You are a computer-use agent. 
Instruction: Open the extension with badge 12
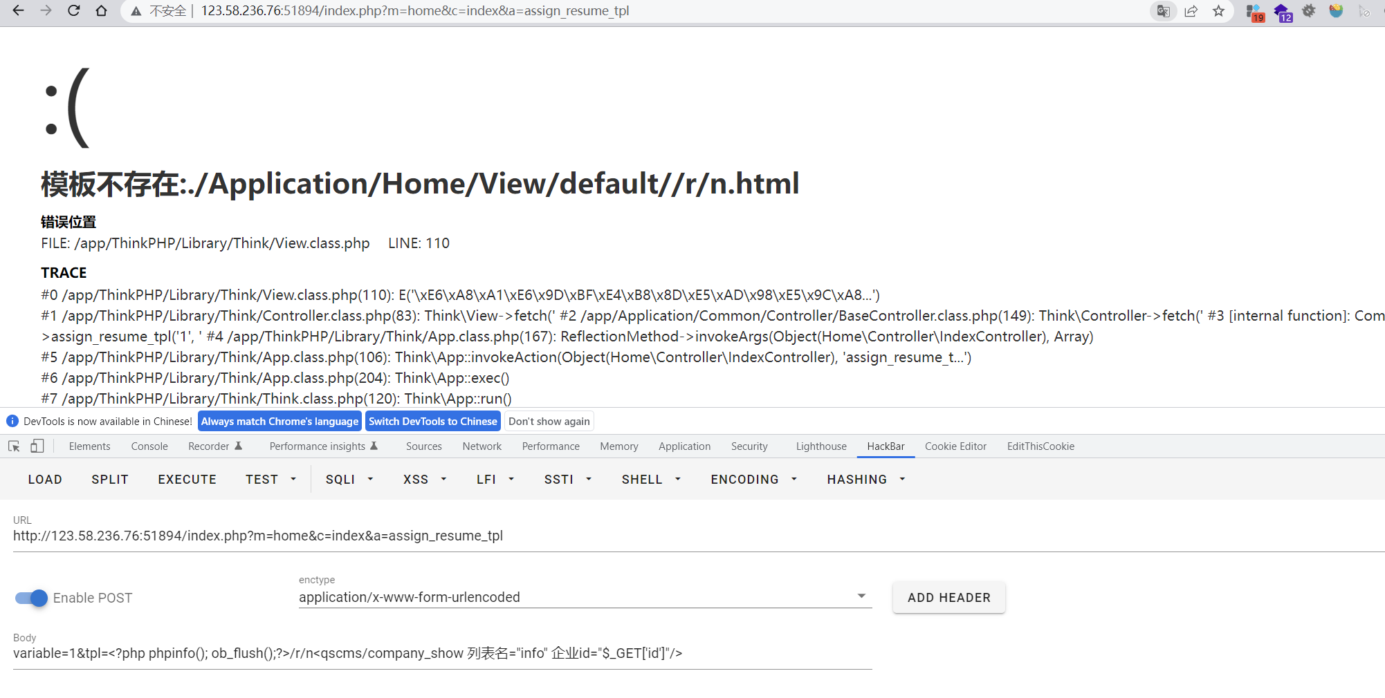[1283, 12]
